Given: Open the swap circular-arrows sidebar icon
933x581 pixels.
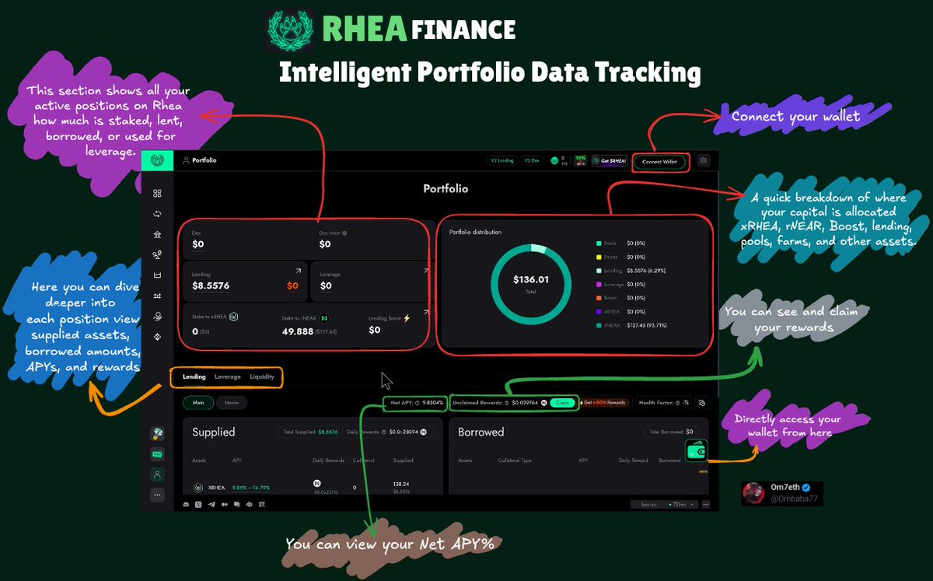Looking at the screenshot, I should coord(158,214).
